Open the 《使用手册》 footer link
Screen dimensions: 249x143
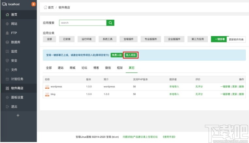[169, 137]
